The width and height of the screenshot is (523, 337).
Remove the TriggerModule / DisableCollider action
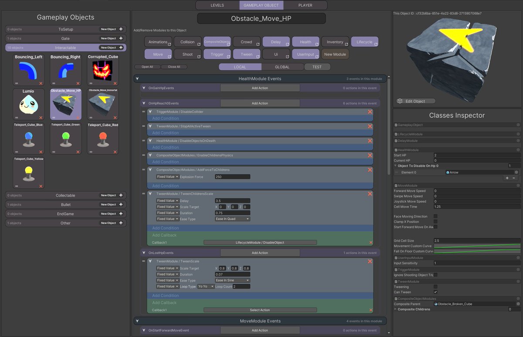pos(370,112)
